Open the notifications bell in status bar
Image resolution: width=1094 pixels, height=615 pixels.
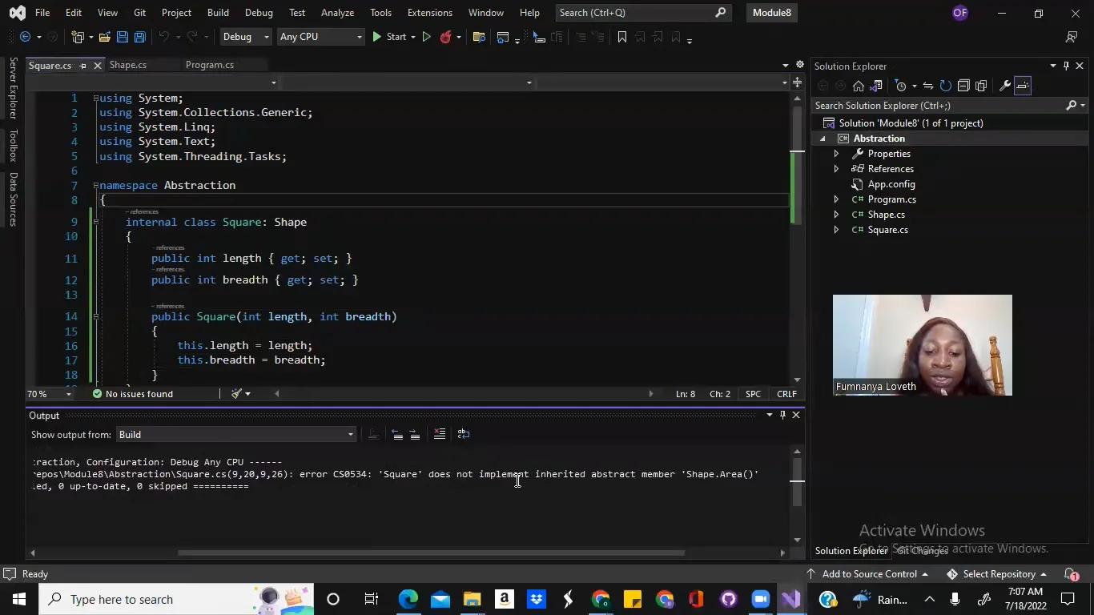point(1071,574)
